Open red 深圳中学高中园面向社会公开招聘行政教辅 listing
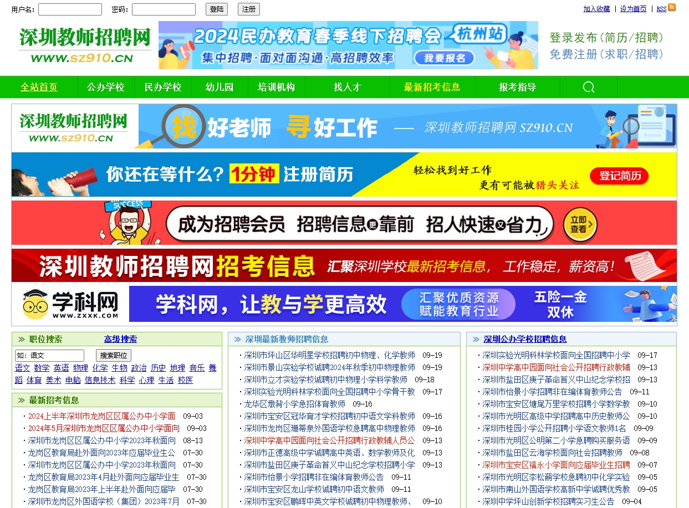Screen dimensions: 689x508 [557, 367]
